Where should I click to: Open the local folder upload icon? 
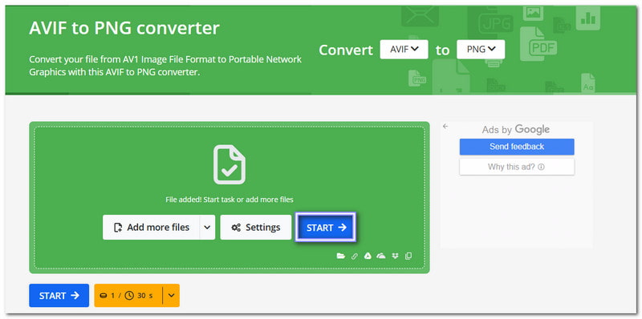(x=340, y=256)
